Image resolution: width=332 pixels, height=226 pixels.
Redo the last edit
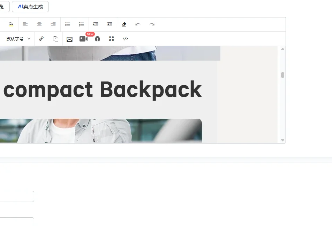(x=152, y=24)
